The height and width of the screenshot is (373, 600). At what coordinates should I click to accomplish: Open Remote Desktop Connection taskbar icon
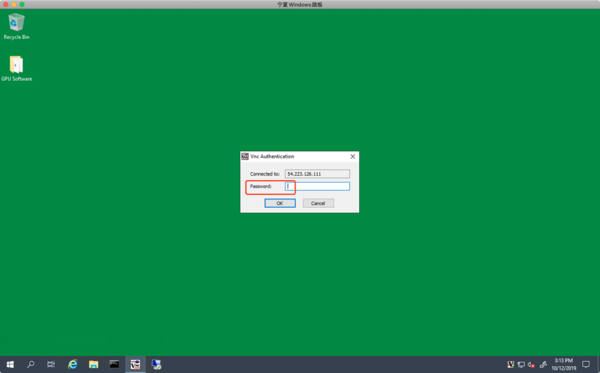coord(156,364)
